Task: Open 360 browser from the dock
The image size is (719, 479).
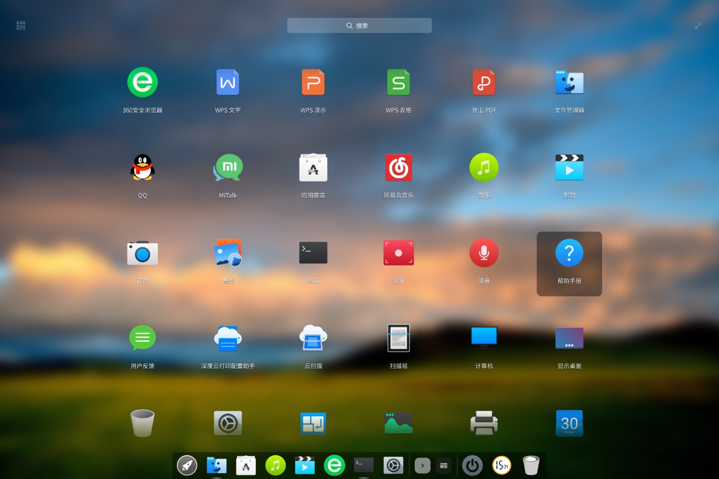Action: click(334, 465)
